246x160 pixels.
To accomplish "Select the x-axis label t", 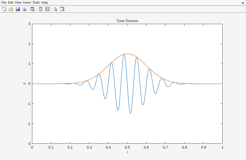I will click(x=127, y=152).
